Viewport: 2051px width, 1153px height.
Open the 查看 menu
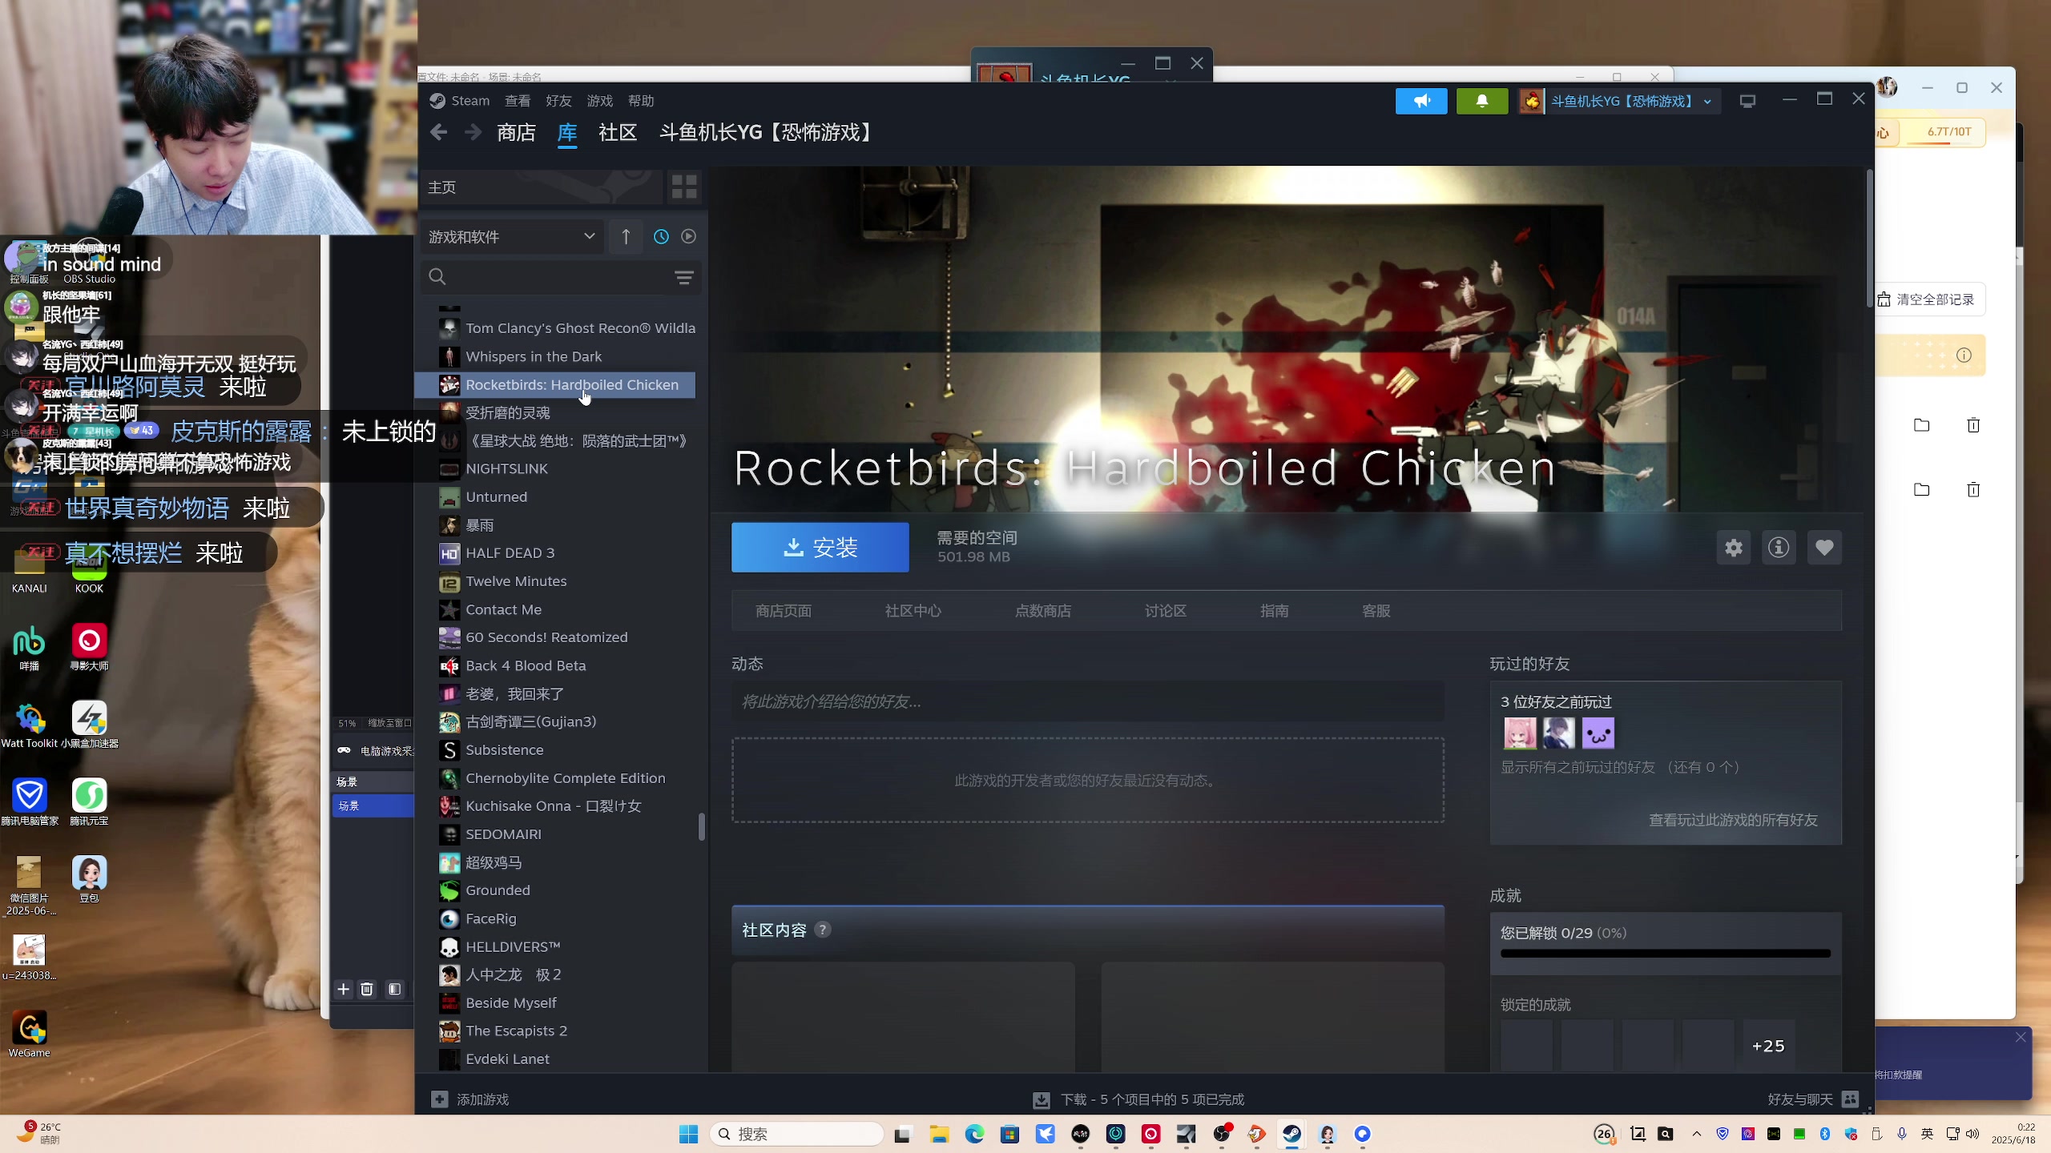(518, 101)
